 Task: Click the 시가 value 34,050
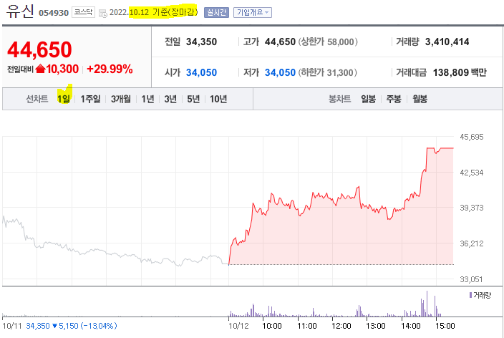click(202, 72)
